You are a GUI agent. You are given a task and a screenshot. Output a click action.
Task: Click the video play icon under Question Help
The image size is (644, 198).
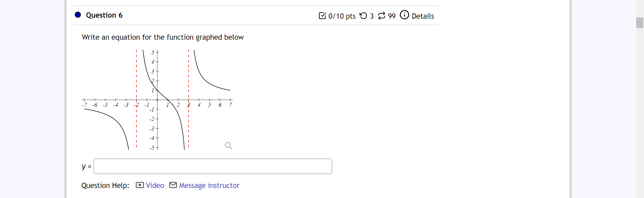139,185
